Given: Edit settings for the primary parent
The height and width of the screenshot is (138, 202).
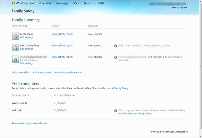Looking at the screenshot, I should [27, 63].
